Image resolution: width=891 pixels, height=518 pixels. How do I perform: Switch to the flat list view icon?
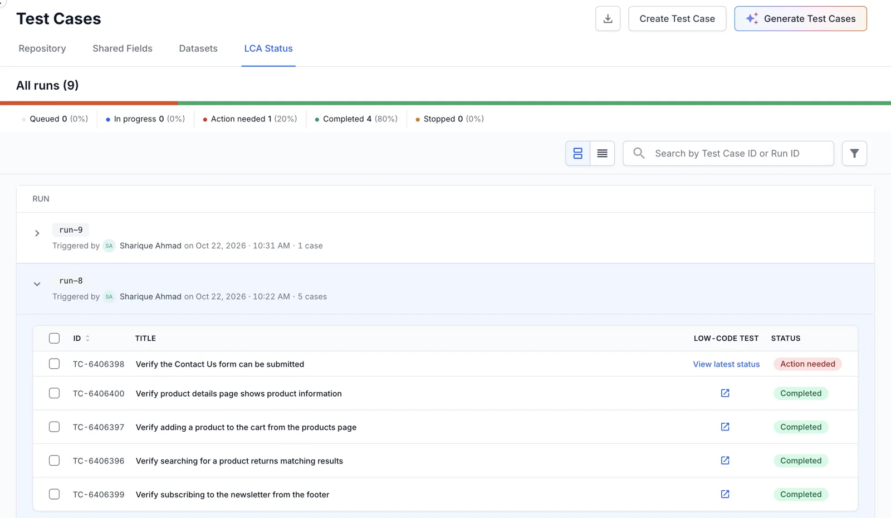pos(602,153)
